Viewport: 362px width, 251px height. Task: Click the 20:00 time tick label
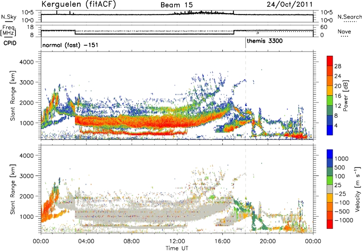[268, 241]
